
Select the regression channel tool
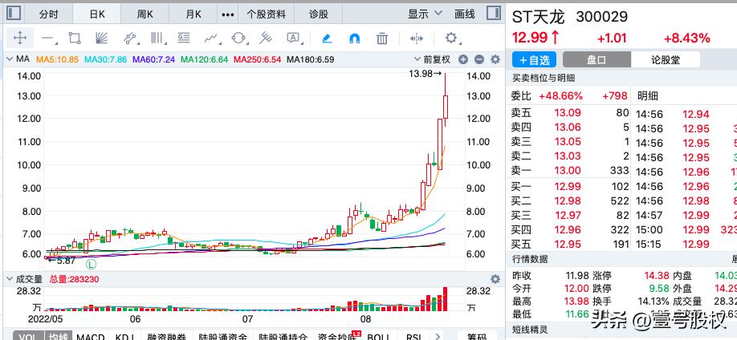[130, 38]
